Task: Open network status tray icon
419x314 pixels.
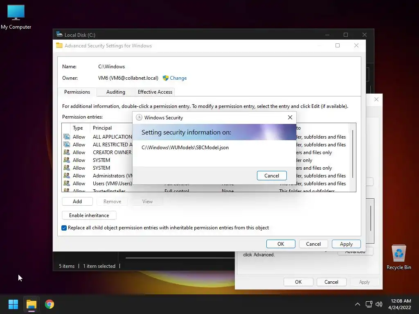Action: pos(369,304)
